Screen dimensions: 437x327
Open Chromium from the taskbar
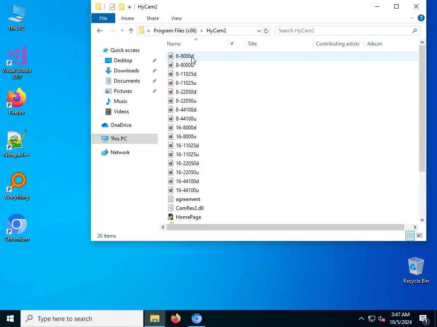pos(196,318)
